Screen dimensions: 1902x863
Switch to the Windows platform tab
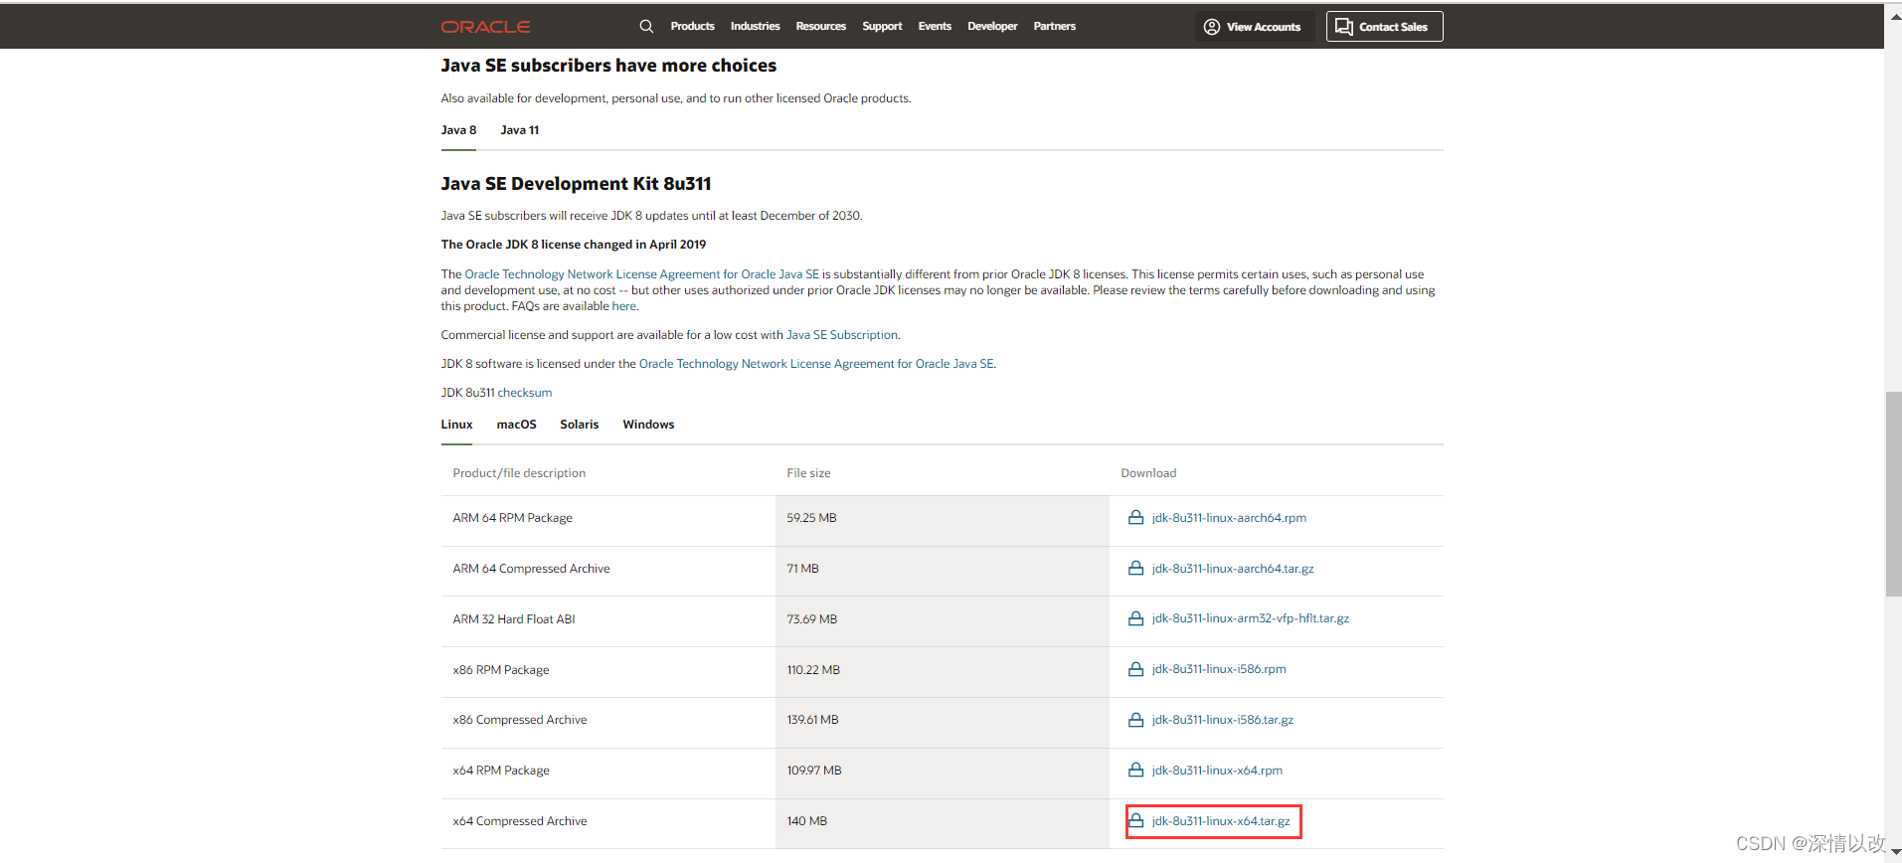click(648, 425)
